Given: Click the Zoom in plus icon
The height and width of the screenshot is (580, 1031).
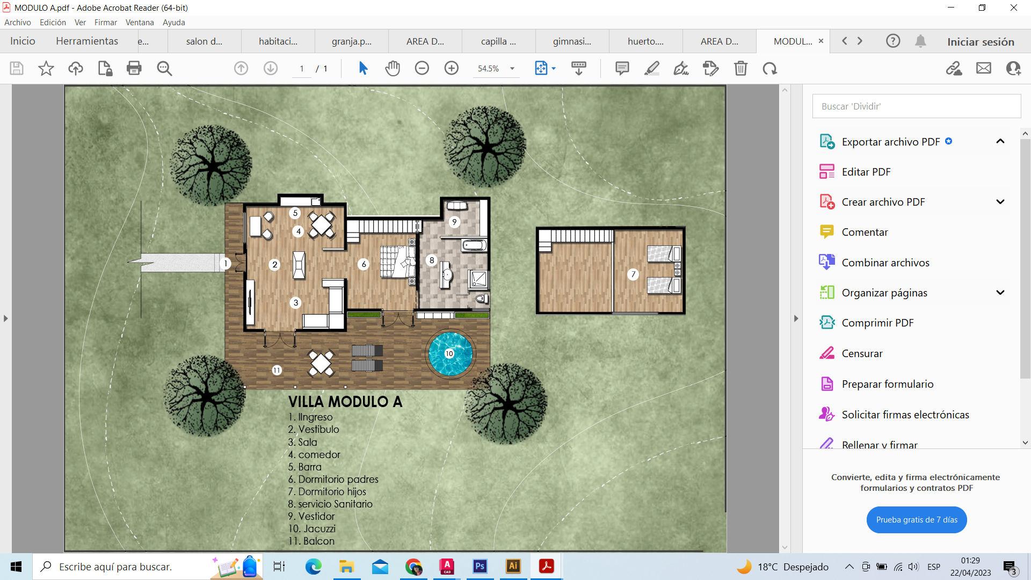Looking at the screenshot, I should (452, 68).
